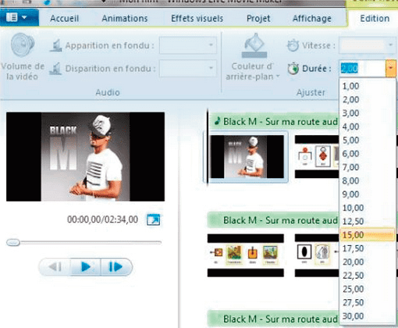Choose 12,50 in the duration list
Image resolution: width=398 pixels, height=328 pixels.
tap(368, 221)
